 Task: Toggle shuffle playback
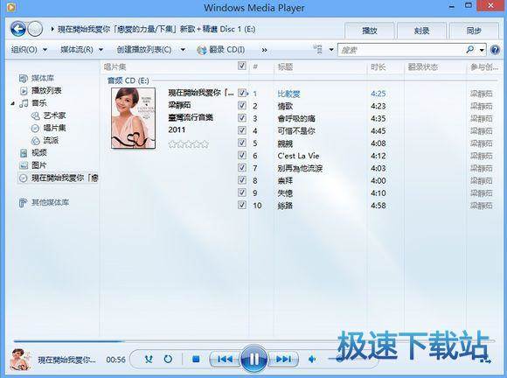[x=149, y=359]
